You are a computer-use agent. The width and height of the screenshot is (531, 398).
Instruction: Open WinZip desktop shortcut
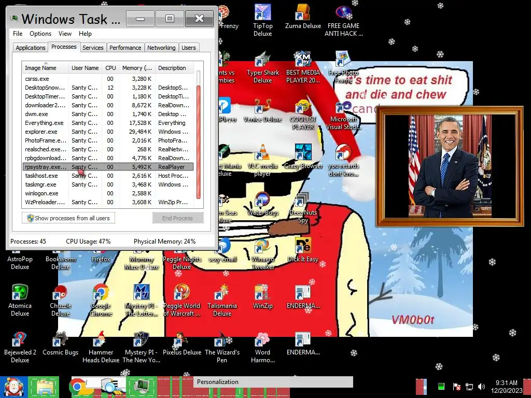pyautogui.click(x=262, y=297)
